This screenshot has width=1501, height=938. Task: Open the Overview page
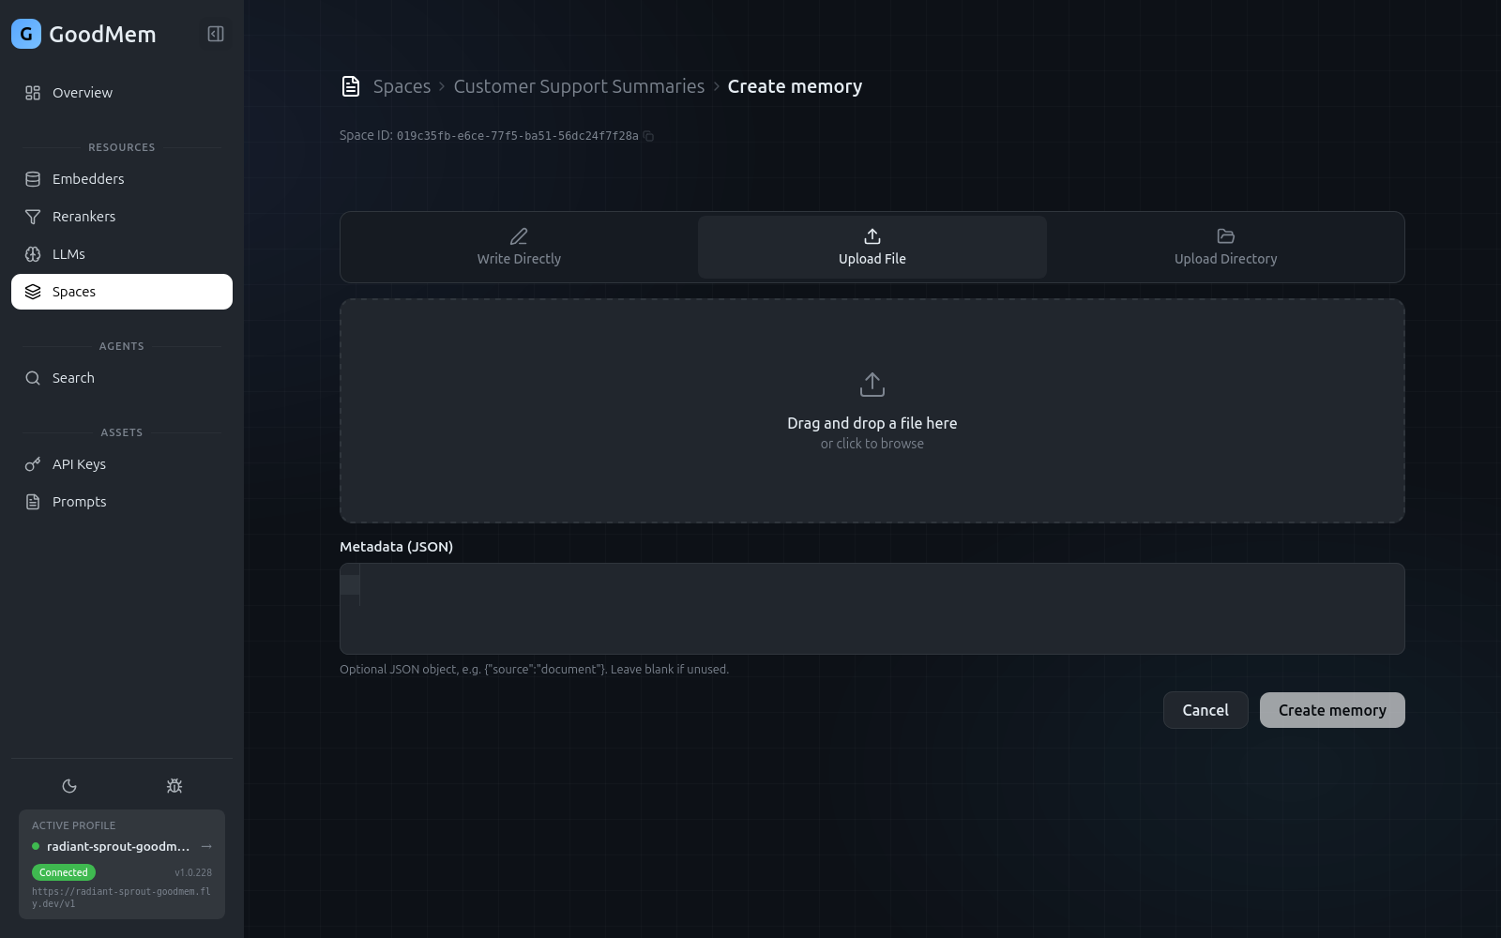coord(82,92)
